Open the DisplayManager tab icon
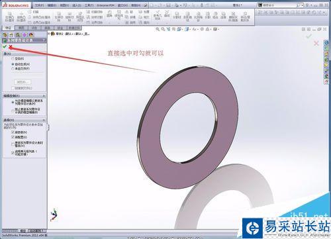 coord(31,35)
